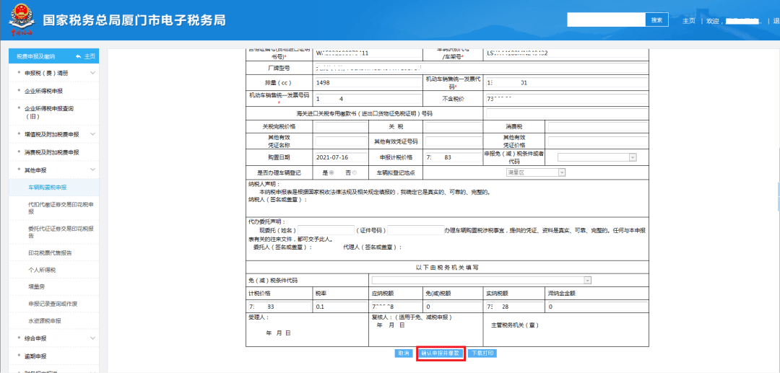The image size is (780, 373).
Task: Open 消费税及附加税费申报 menu item
Action: [x=52, y=152]
